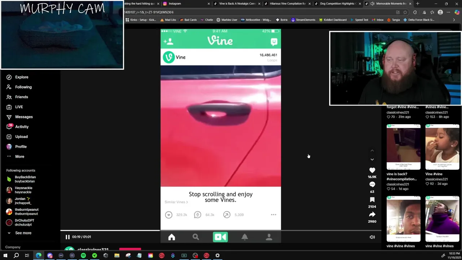The height and width of the screenshot is (260, 462).
Task: Open the Company footer link
Action: tap(13, 247)
